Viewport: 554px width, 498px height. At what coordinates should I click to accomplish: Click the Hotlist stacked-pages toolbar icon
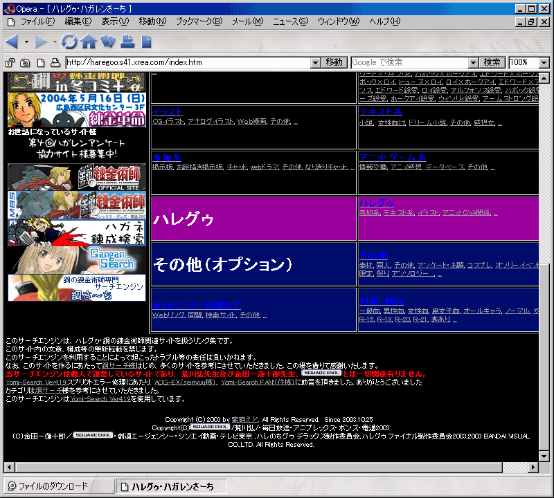[x=108, y=41]
